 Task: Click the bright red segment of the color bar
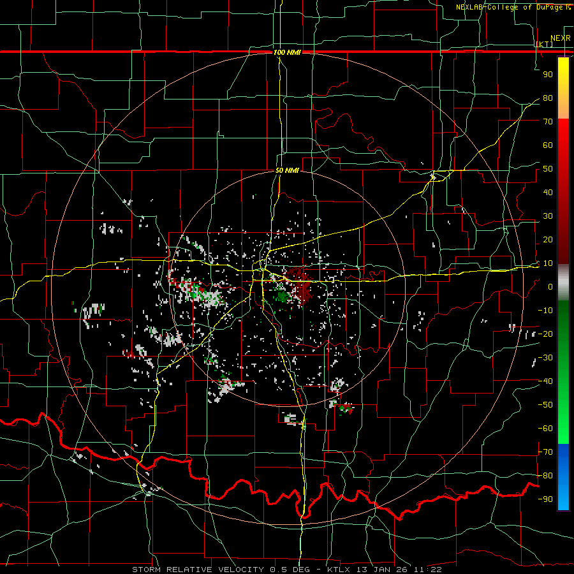click(563, 135)
